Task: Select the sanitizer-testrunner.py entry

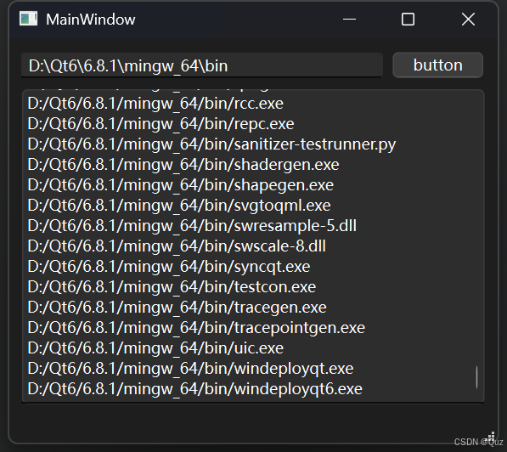Action: pos(211,144)
